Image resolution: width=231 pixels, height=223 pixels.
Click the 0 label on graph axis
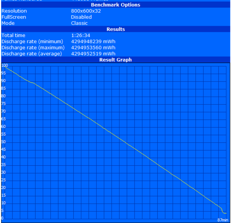pos(2,218)
